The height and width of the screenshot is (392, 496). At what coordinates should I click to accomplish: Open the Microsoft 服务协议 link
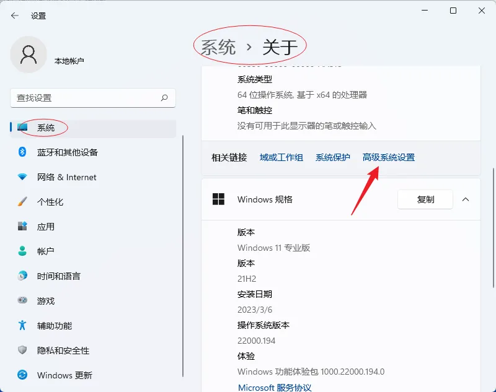[x=275, y=387]
